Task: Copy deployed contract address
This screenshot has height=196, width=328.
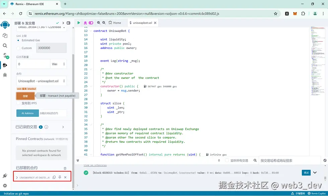Action: 54,177
